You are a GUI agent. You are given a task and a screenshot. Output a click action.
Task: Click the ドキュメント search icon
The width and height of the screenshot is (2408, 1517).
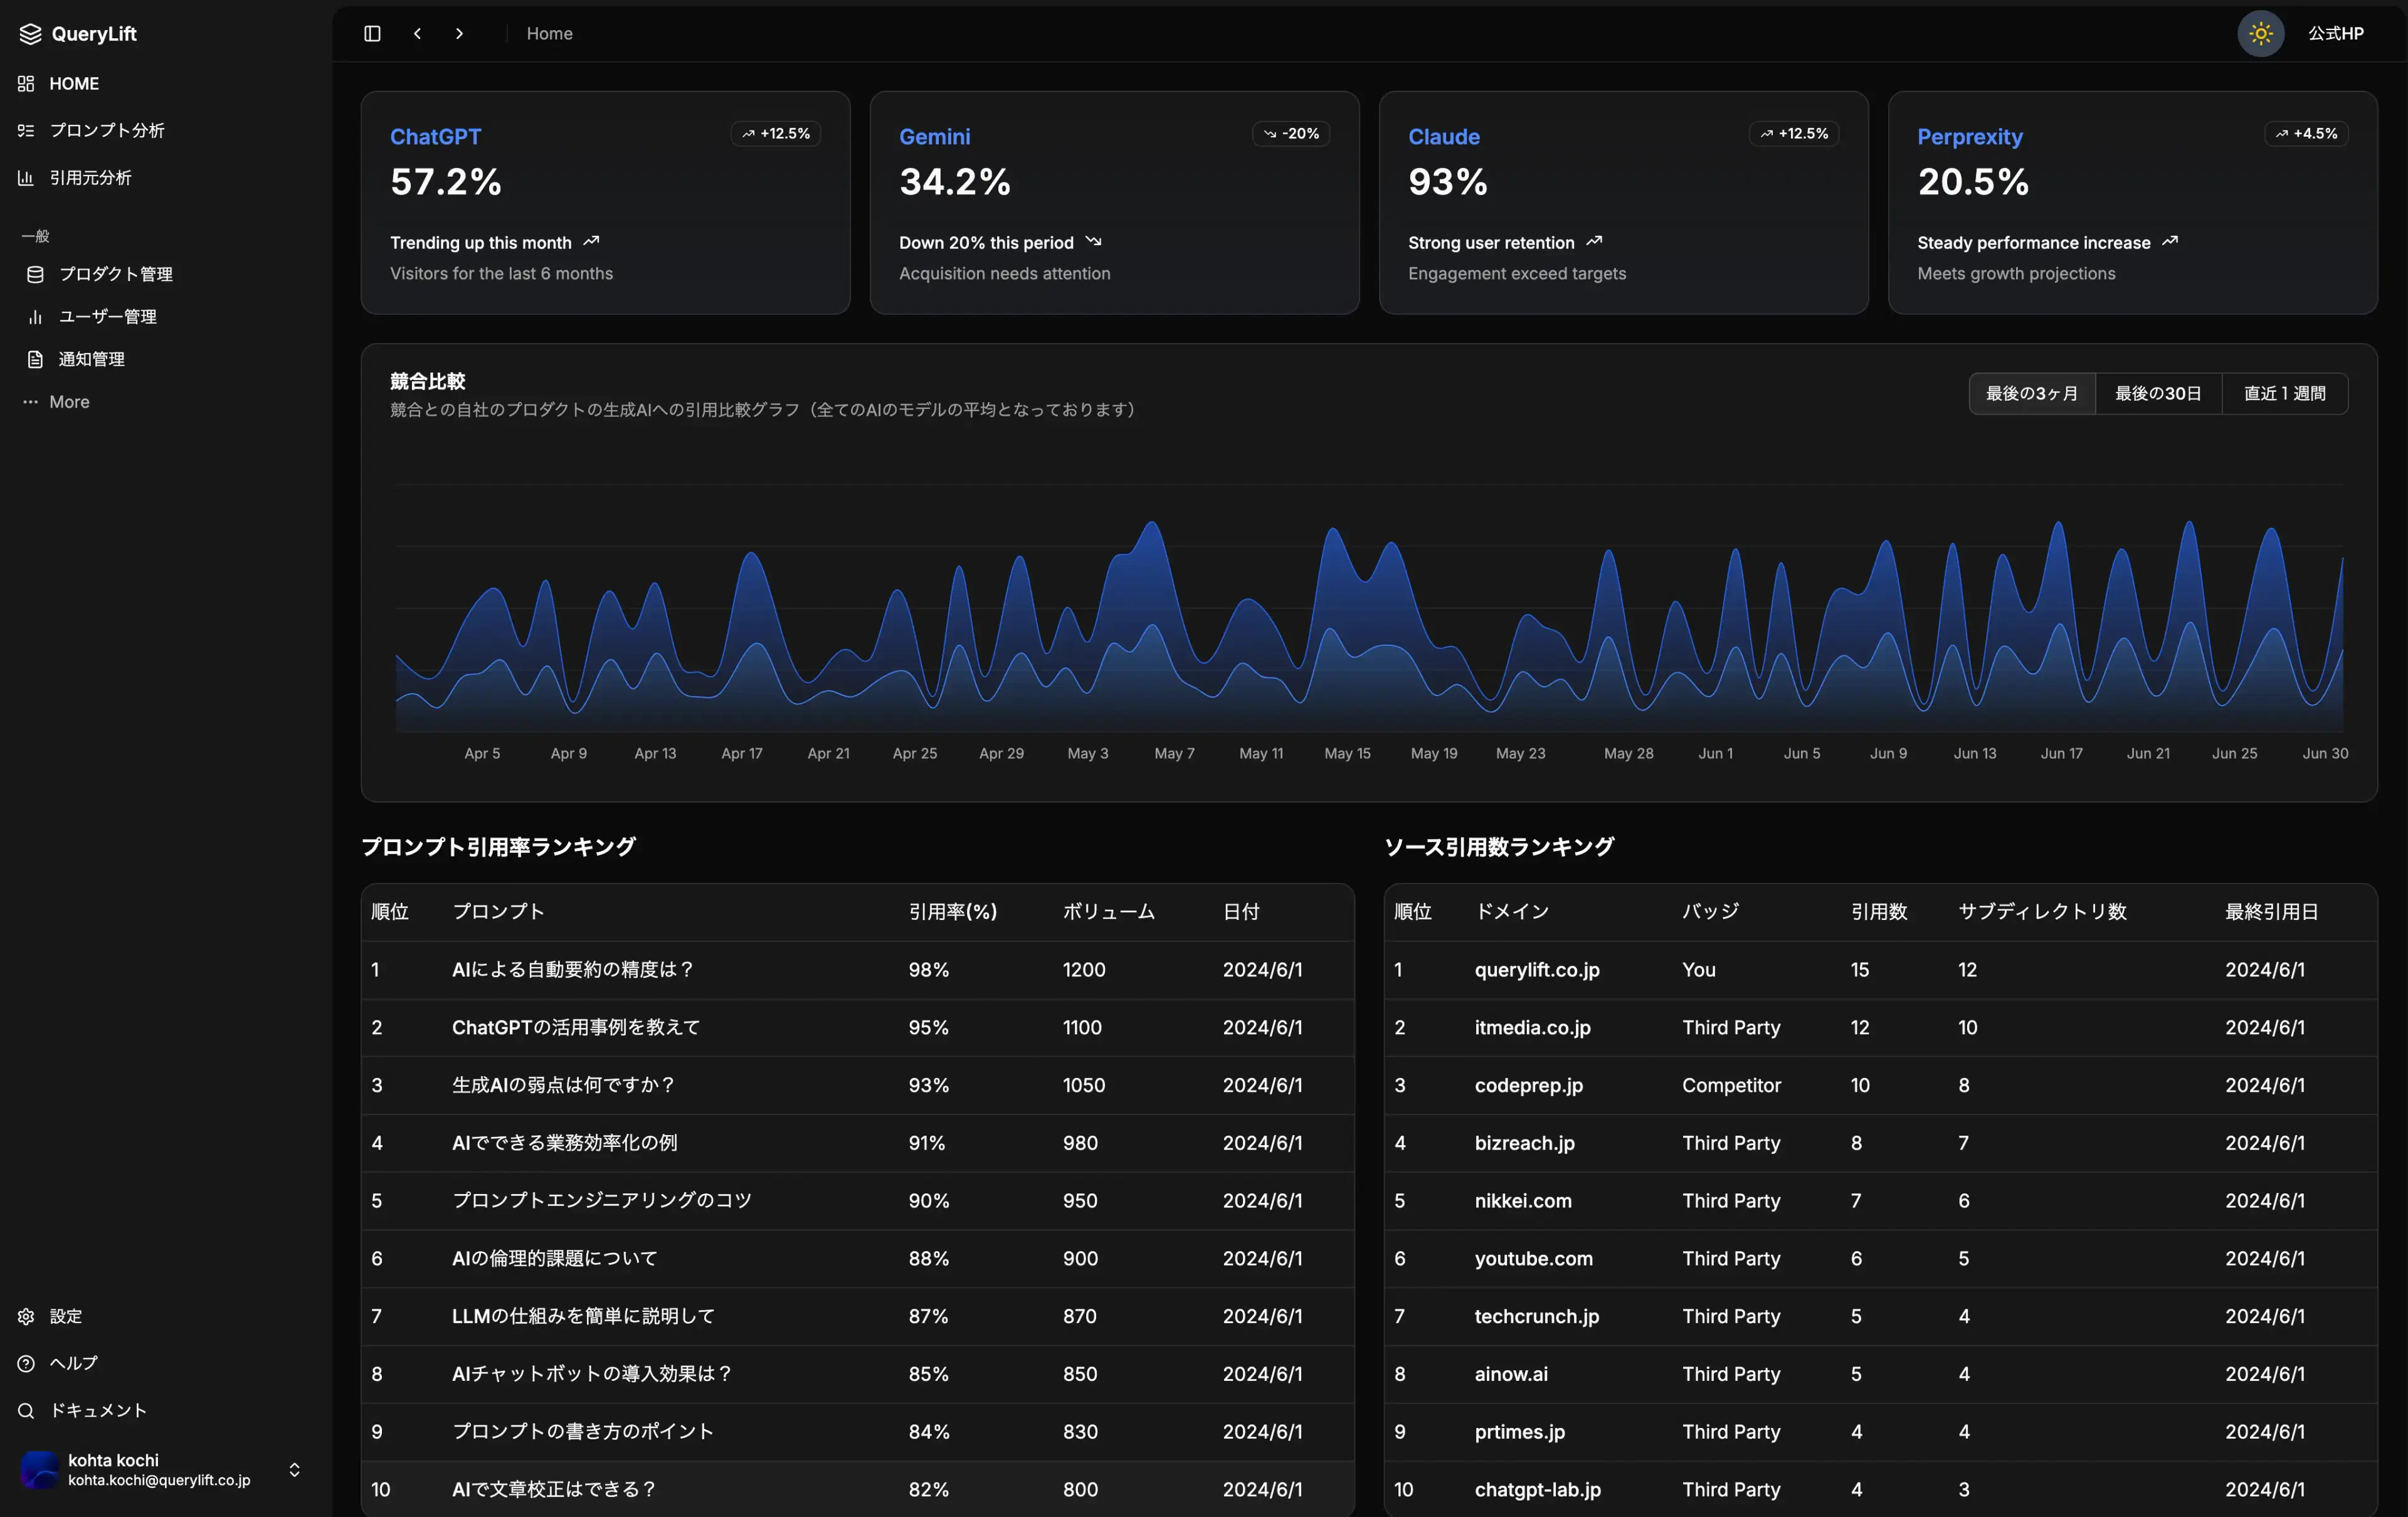[x=26, y=1410]
